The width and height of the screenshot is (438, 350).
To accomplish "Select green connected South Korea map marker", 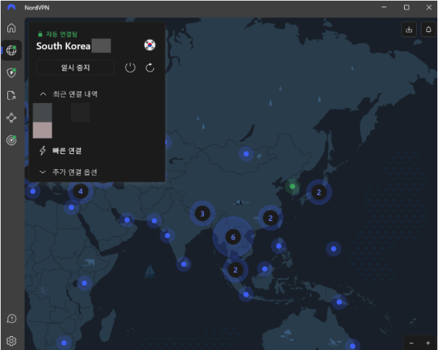I will [292, 186].
